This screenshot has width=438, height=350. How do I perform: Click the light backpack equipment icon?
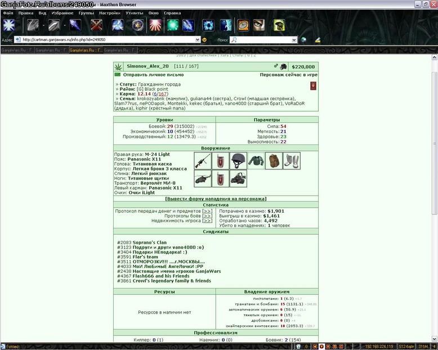[274, 161]
